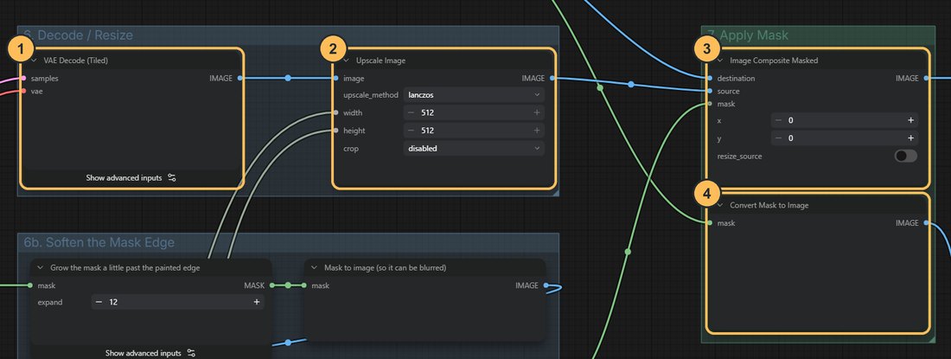Image resolution: width=951 pixels, height=359 pixels.
Task: Decrease the mask expand value
Action: pos(99,302)
